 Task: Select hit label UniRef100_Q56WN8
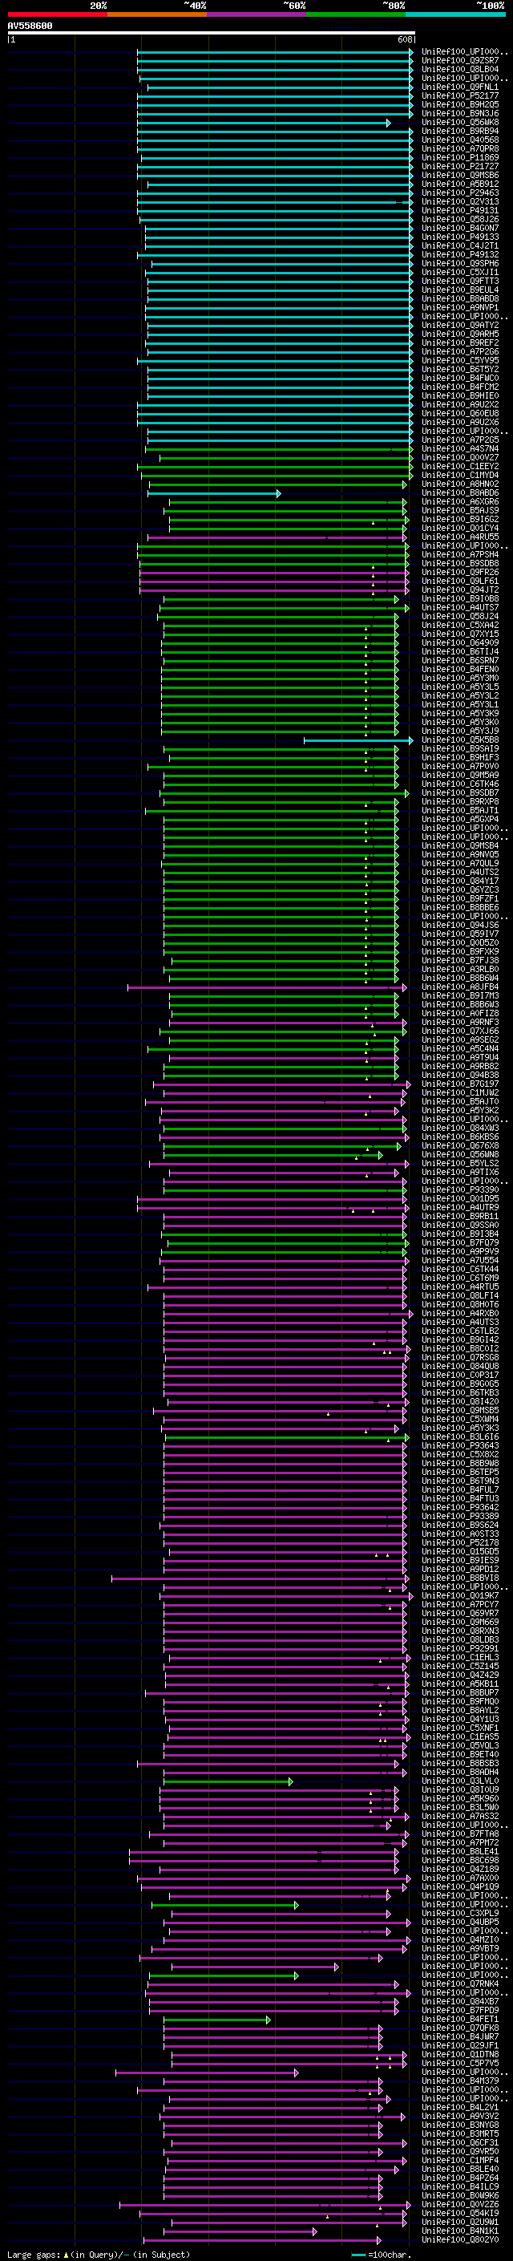coord(460,1155)
